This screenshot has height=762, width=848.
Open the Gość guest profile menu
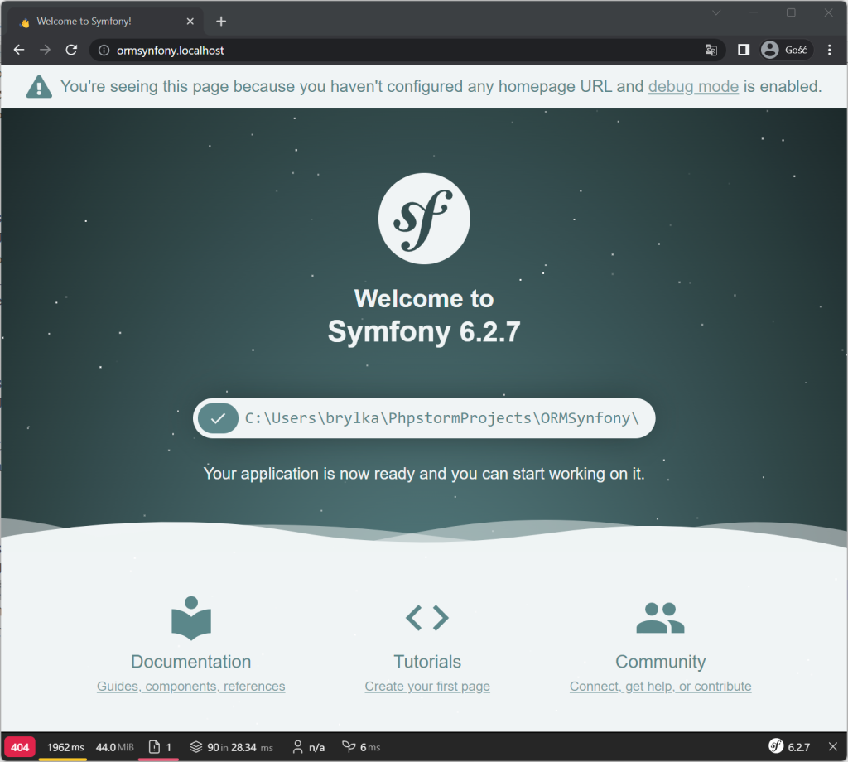coord(786,50)
